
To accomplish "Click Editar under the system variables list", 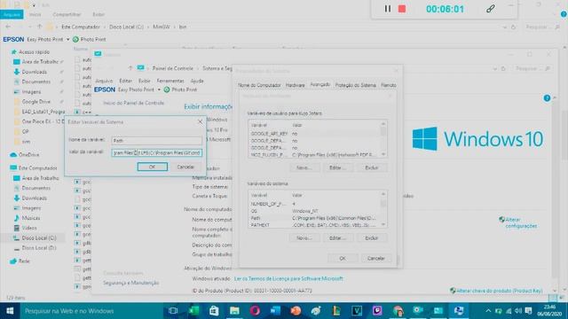I will coord(337,238).
